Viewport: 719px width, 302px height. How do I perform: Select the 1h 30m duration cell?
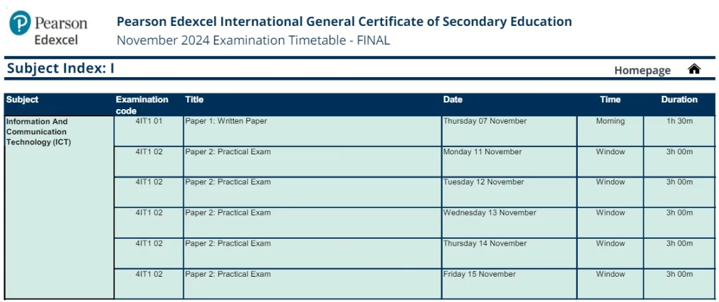[680, 131]
